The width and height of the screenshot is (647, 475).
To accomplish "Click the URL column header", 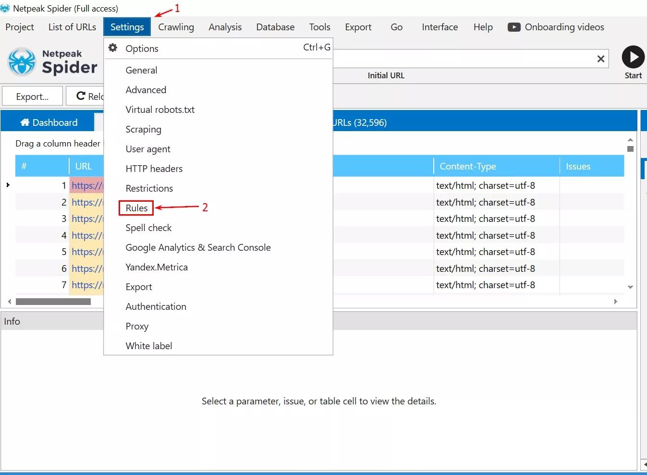I will 86,166.
